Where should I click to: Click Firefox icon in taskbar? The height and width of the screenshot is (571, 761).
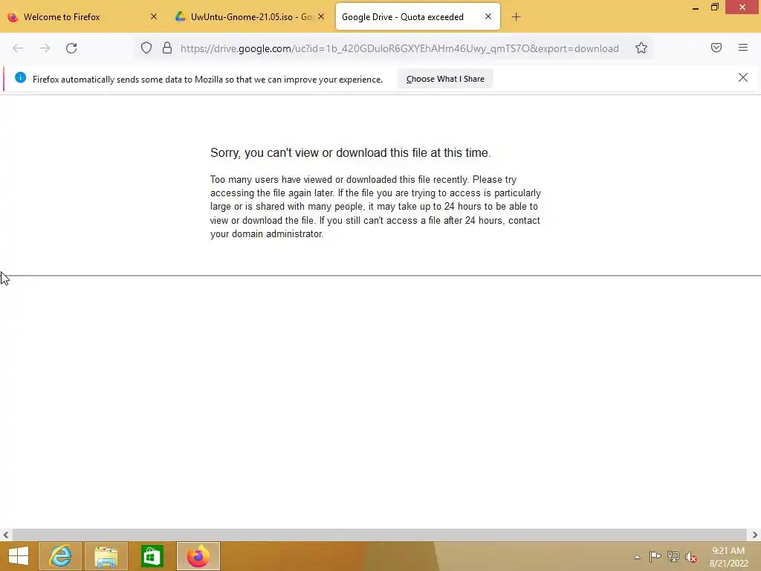198,556
